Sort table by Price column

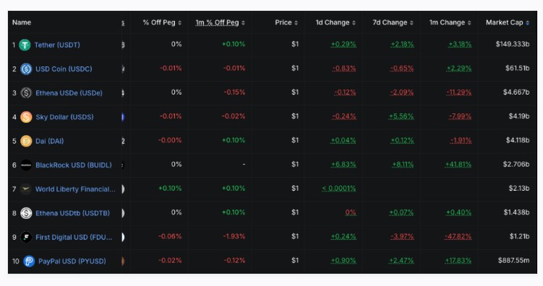tap(286, 22)
